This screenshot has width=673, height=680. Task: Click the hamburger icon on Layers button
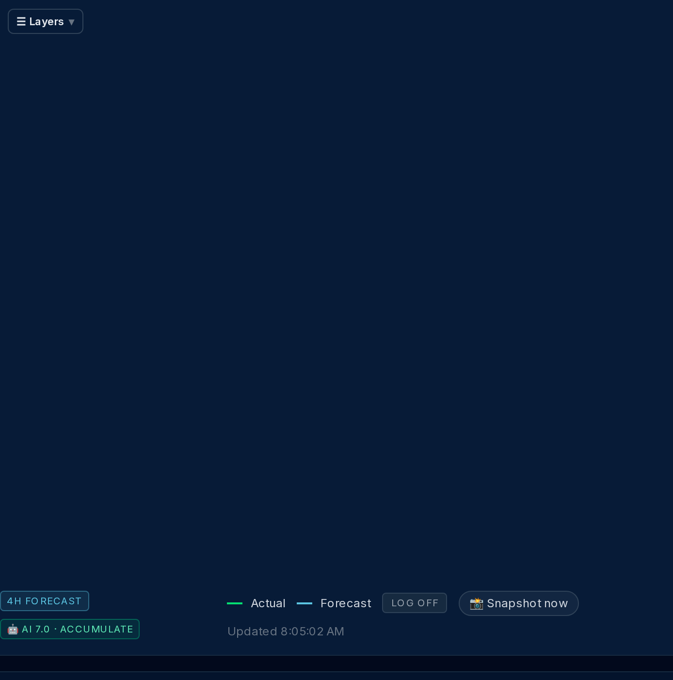pos(21,22)
